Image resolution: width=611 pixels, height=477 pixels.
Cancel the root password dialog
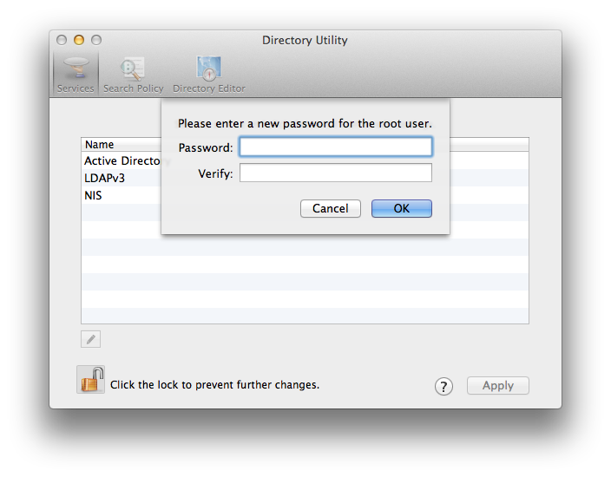click(x=330, y=208)
